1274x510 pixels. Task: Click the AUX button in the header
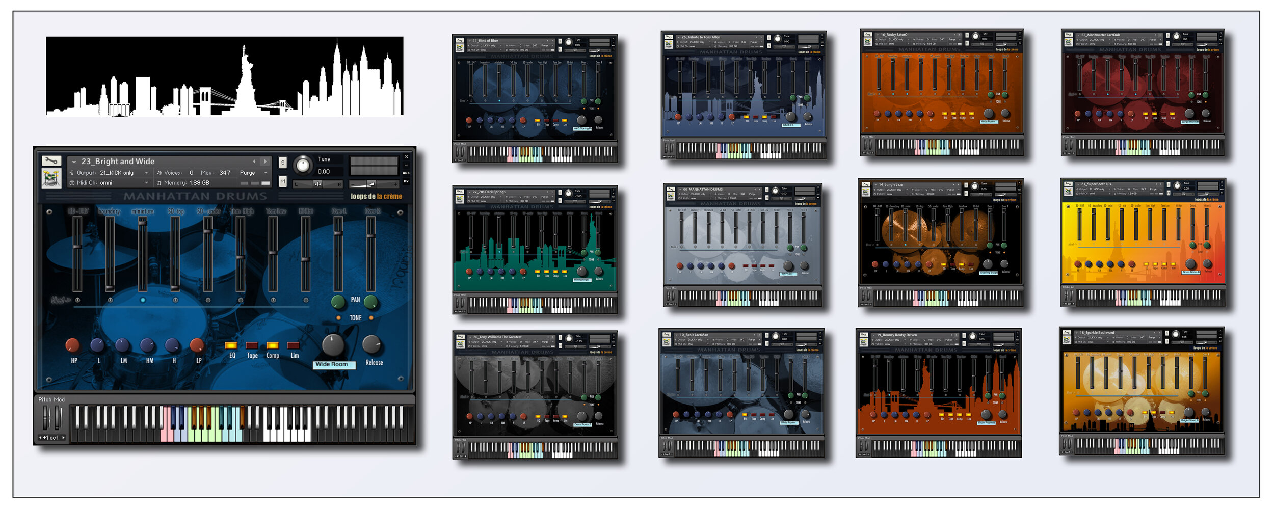click(406, 173)
